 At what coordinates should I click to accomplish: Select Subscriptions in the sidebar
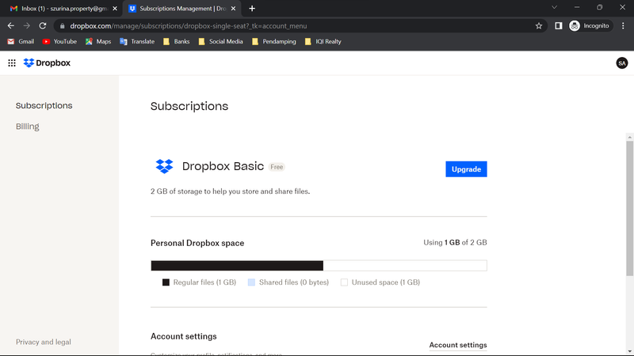44,106
